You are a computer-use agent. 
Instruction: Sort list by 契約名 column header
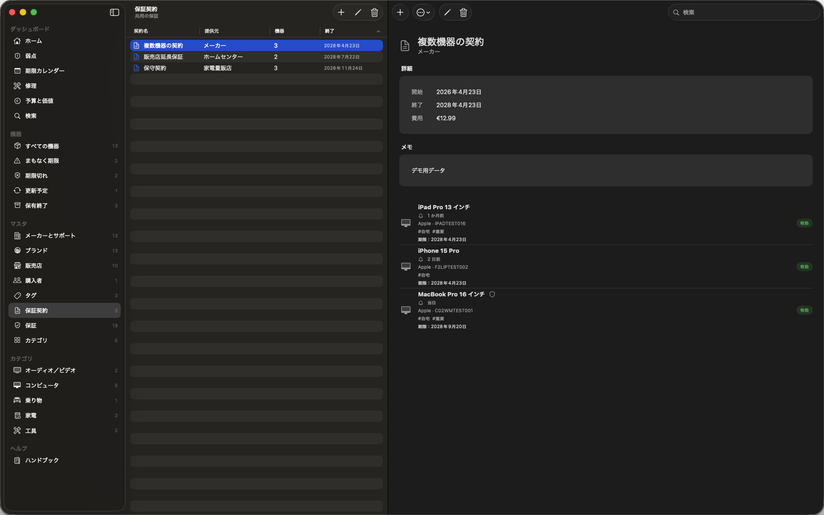141,31
